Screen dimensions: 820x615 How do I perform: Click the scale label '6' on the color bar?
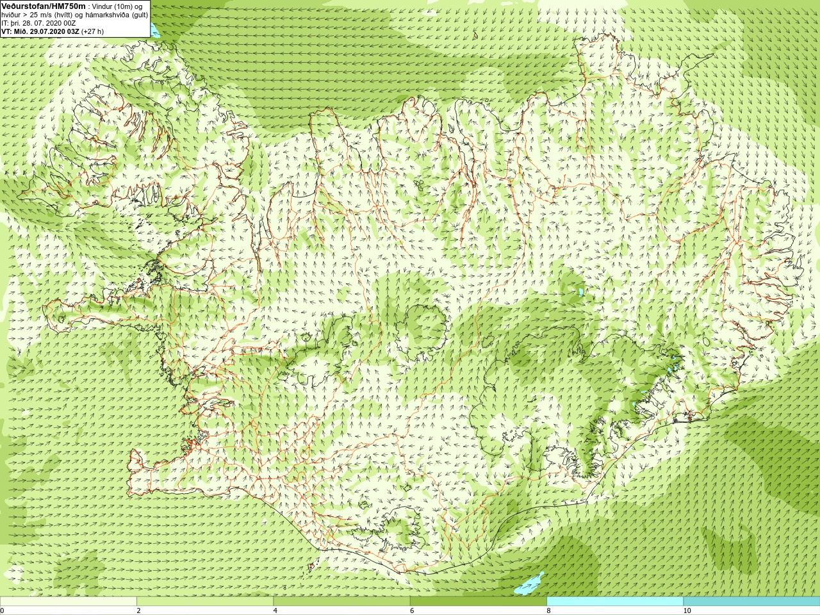[412, 611]
